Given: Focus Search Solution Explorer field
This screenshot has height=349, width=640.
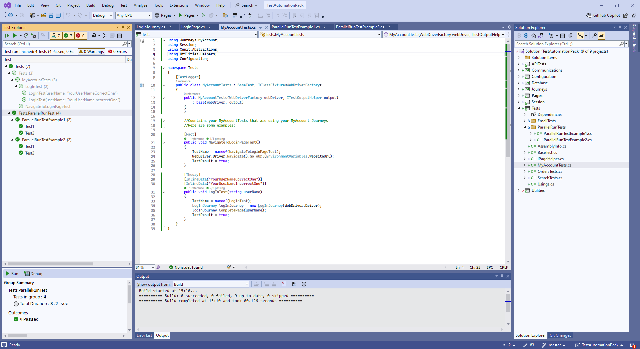Looking at the screenshot, I should 567,44.
